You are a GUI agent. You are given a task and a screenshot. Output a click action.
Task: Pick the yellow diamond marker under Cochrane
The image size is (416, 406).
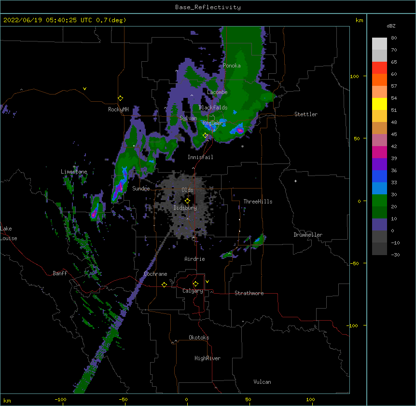[x=164, y=284]
